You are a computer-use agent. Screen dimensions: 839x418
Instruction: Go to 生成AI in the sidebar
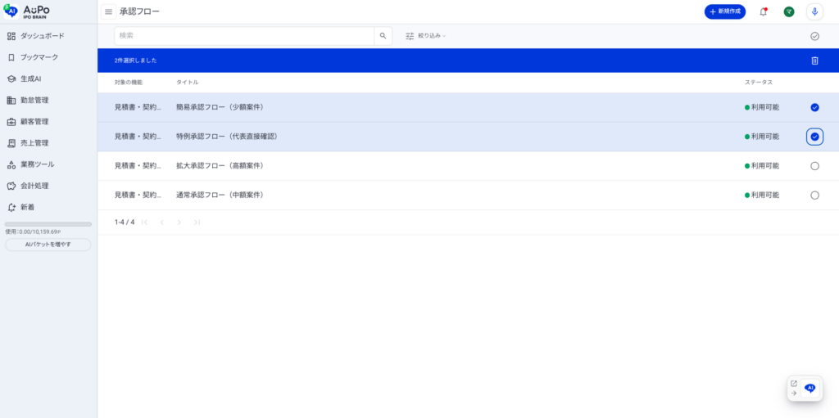pyautogui.click(x=30, y=79)
